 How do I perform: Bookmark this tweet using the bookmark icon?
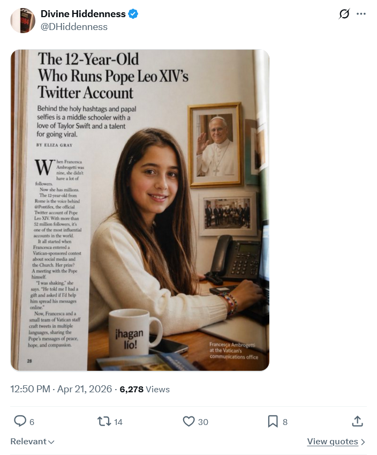[x=273, y=422]
